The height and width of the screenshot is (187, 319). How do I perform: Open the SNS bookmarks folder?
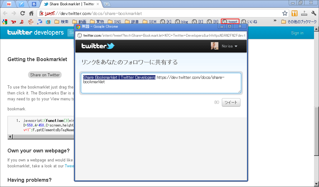click(115, 22)
